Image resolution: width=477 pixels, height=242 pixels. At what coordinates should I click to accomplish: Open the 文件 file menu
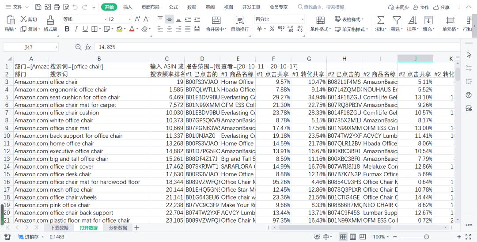pyautogui.click(x=17, y=7)
